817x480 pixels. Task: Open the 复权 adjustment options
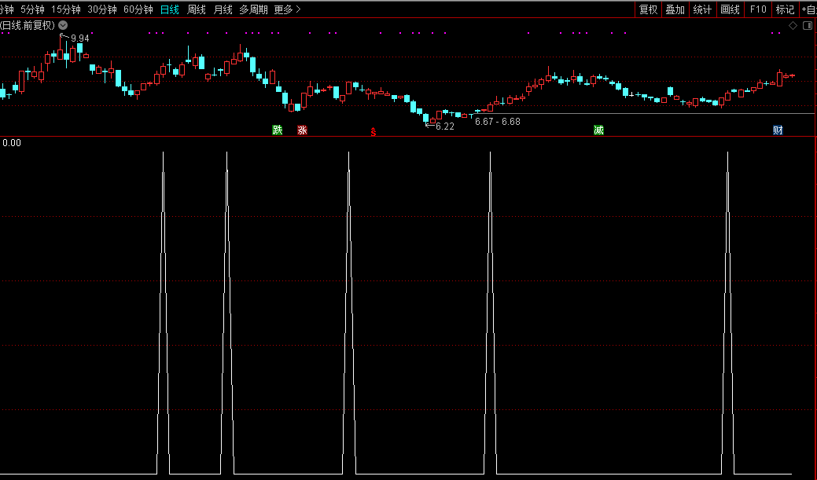[648, 9]
